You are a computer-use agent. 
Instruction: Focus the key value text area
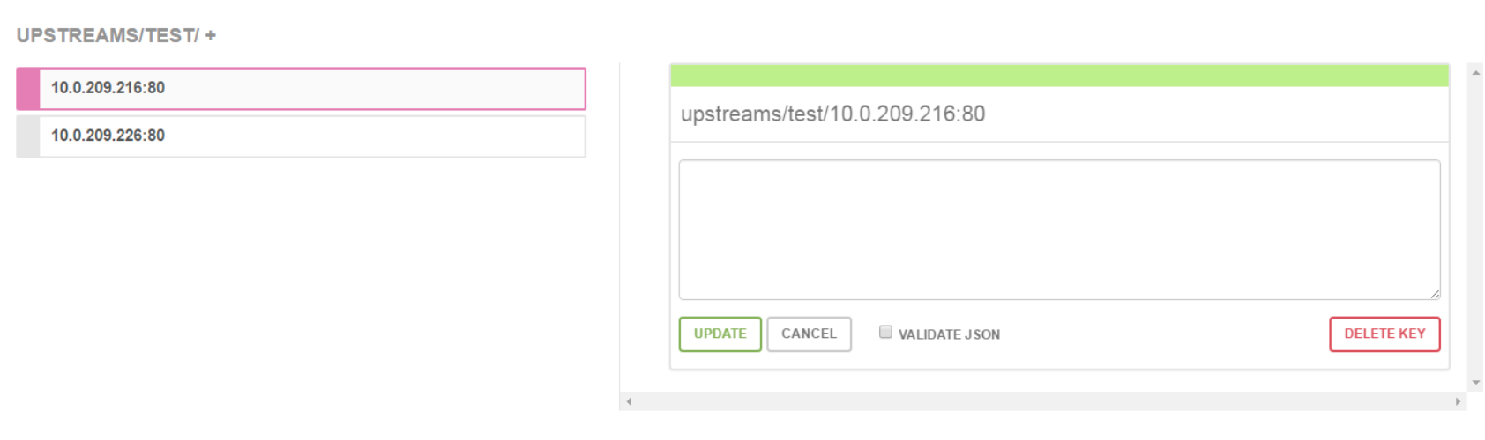click(1059, 230)
